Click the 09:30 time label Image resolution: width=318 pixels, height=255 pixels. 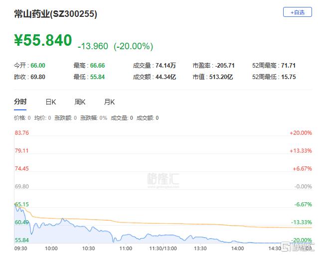click(21, 249)
